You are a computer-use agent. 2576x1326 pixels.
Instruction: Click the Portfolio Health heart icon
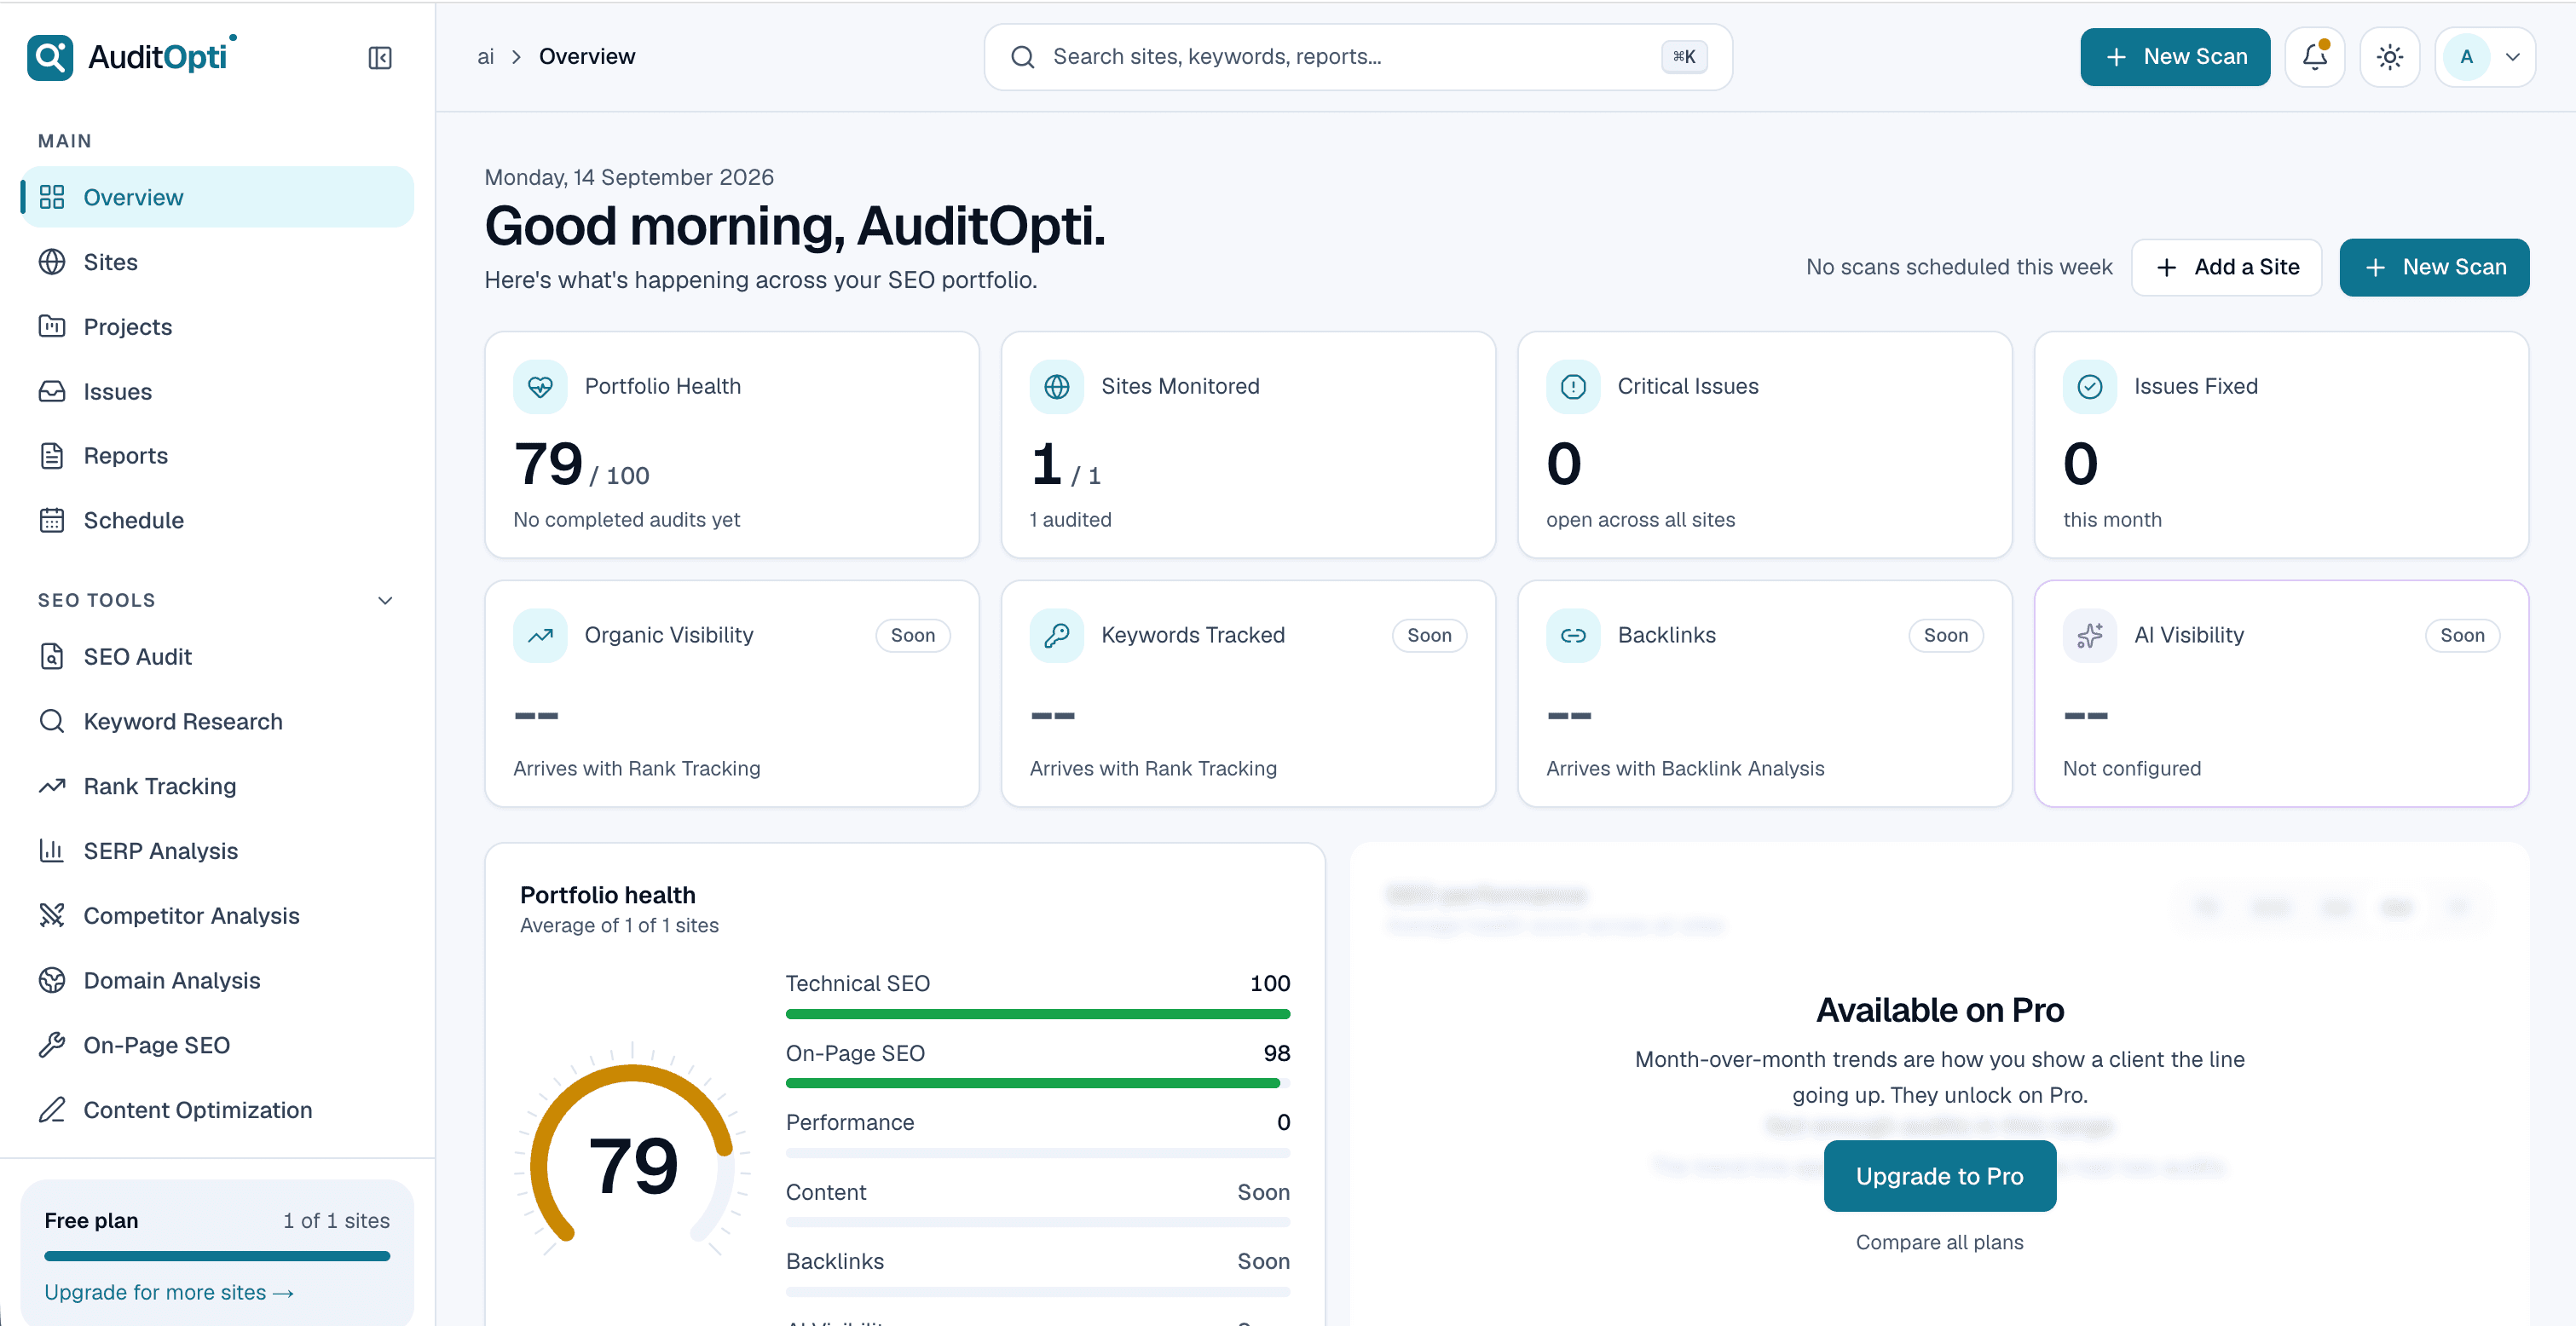pyautogui.click(x=540, y=387)
